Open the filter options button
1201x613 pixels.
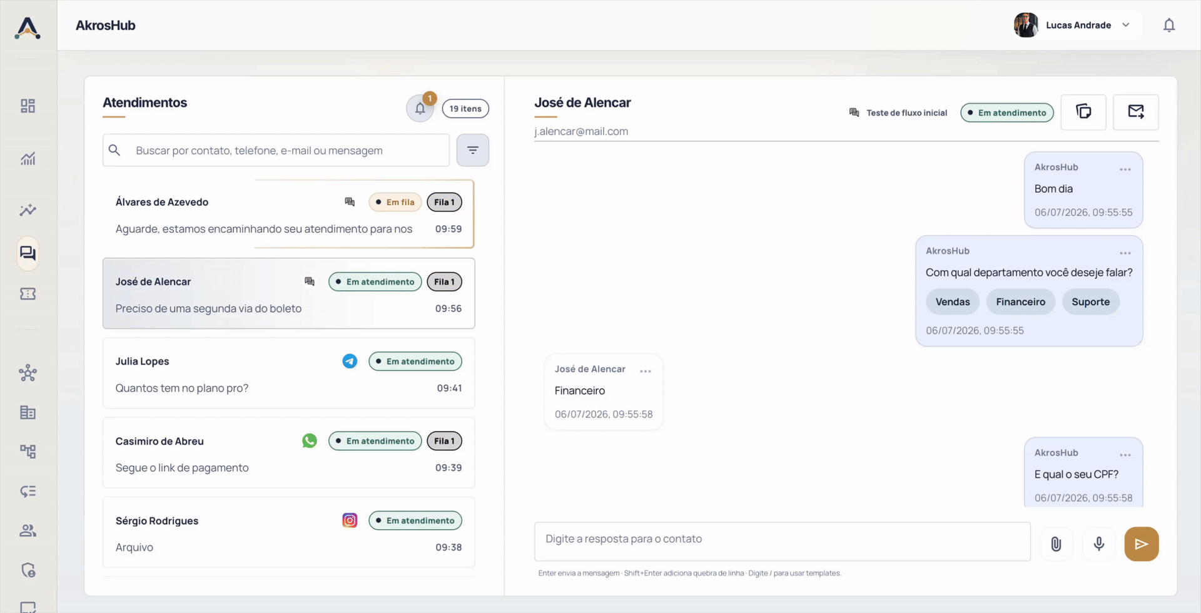tap(473, 150)
